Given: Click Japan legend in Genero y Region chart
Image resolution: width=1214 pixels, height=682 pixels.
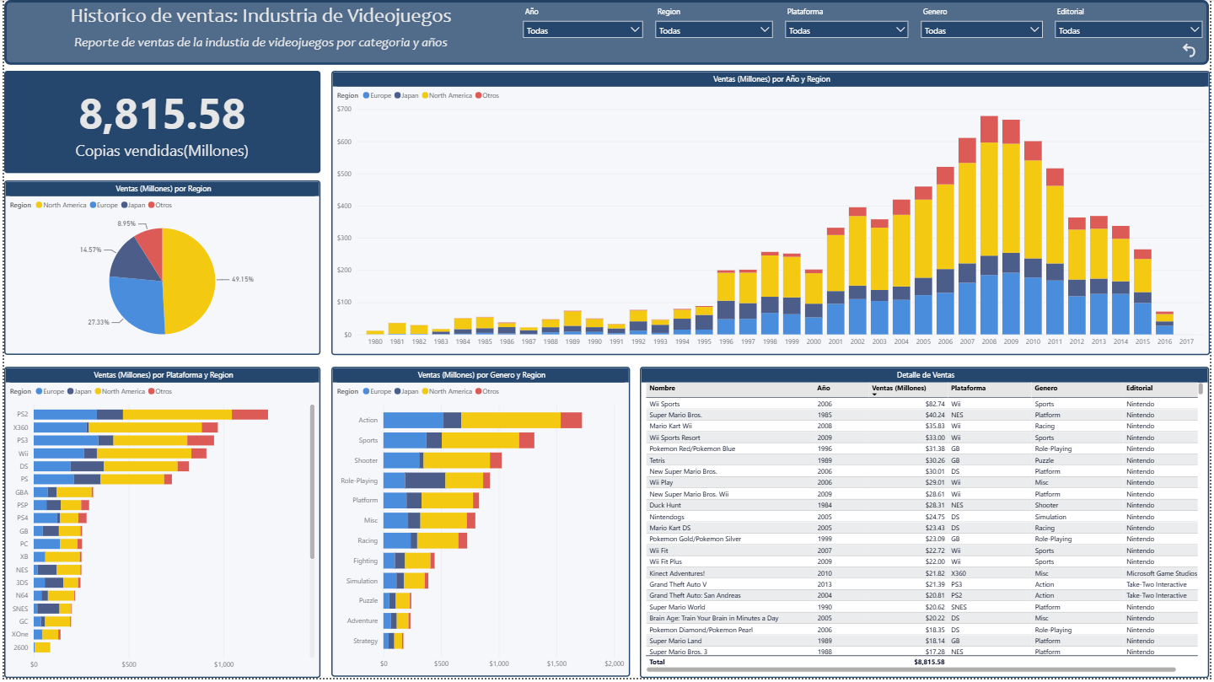Looking at the screenshot, I should pyautogui.click(x=406, y=391).
